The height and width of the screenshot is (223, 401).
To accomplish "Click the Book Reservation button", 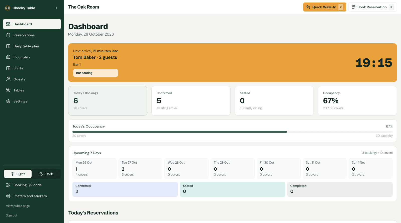I will [x=372, y=7].
